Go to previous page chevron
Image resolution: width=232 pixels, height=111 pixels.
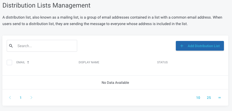pyautogui.click(x=10, y=98)
